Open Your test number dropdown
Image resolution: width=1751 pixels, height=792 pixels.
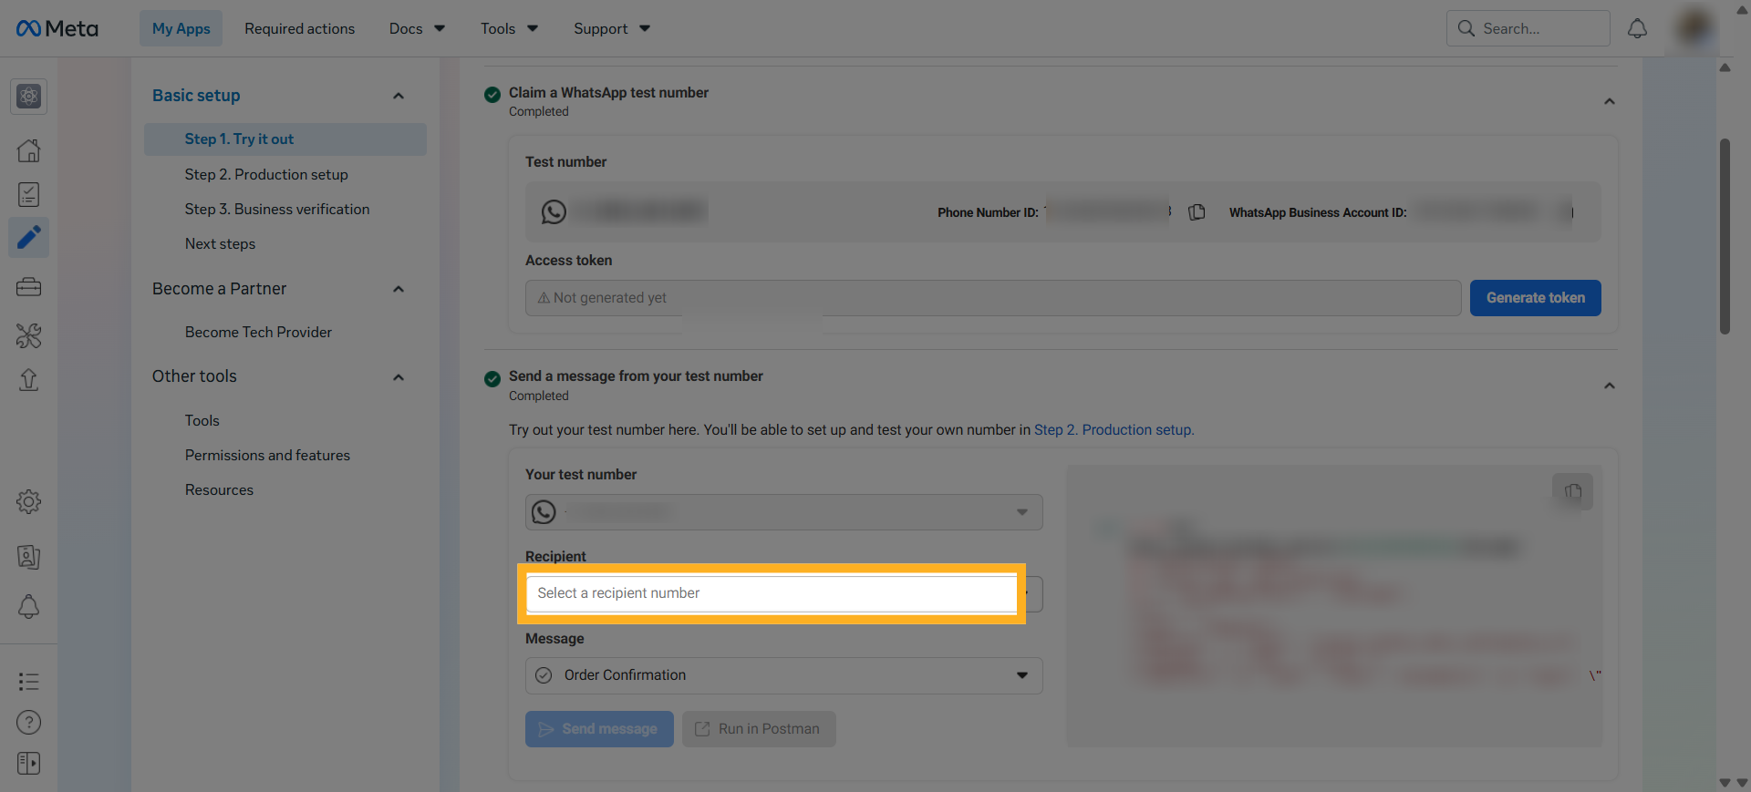click(x=784, y=512)
